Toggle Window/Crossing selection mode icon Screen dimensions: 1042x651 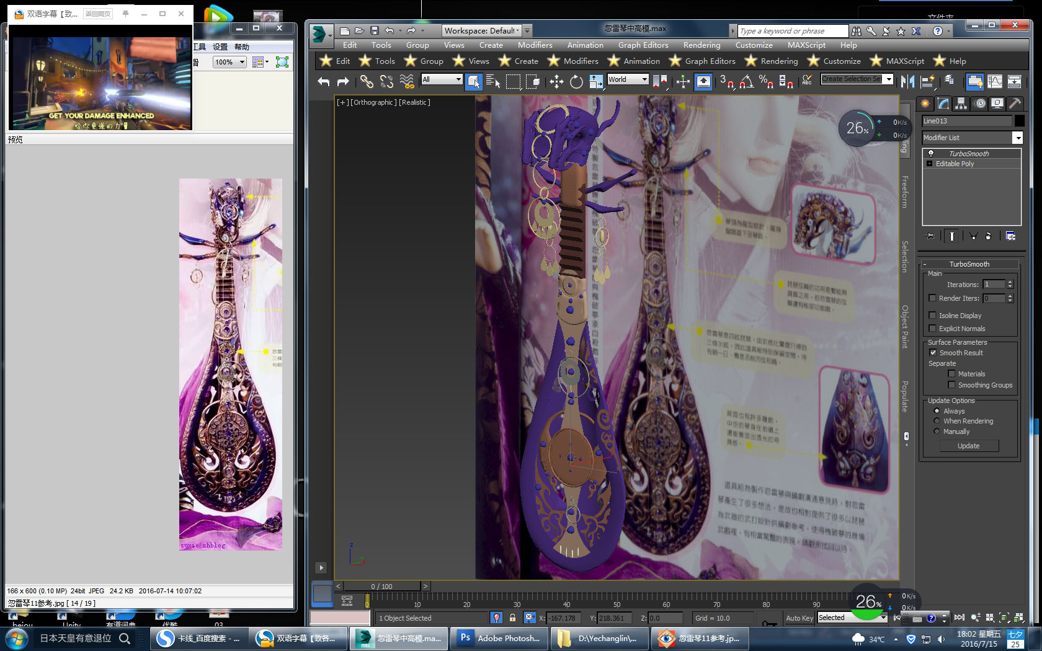tap(533, 81)
